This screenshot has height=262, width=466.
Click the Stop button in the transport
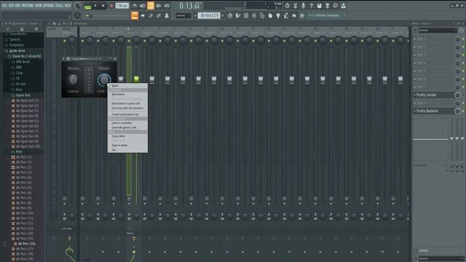(103, 6)
